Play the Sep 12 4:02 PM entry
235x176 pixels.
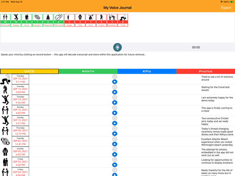[x=115, y=113]
